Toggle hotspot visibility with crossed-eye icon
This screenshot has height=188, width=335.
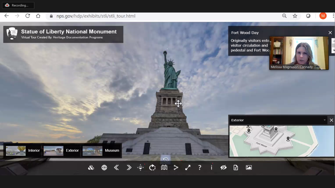(223, 168)
